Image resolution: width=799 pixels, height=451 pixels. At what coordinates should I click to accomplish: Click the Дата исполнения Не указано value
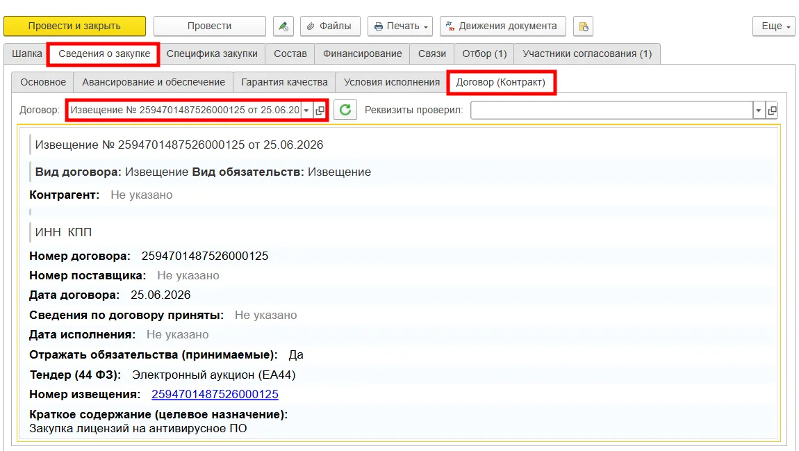coord(177,335)
